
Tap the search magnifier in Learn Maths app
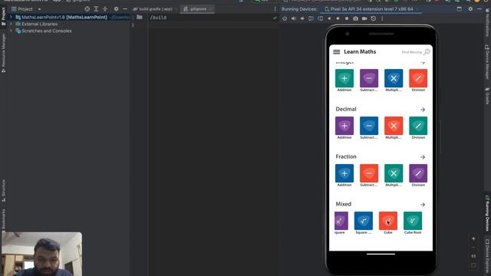coord(427,51)
